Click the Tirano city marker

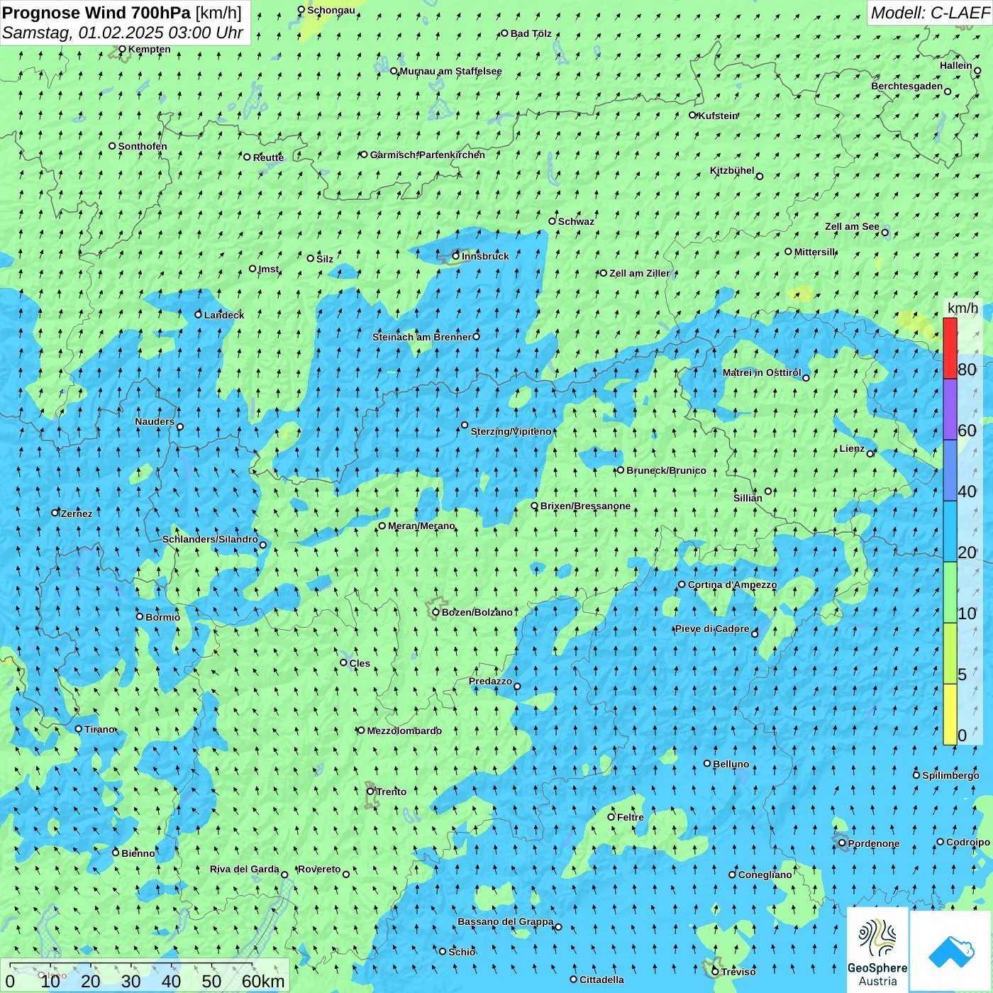click(79, 728)
